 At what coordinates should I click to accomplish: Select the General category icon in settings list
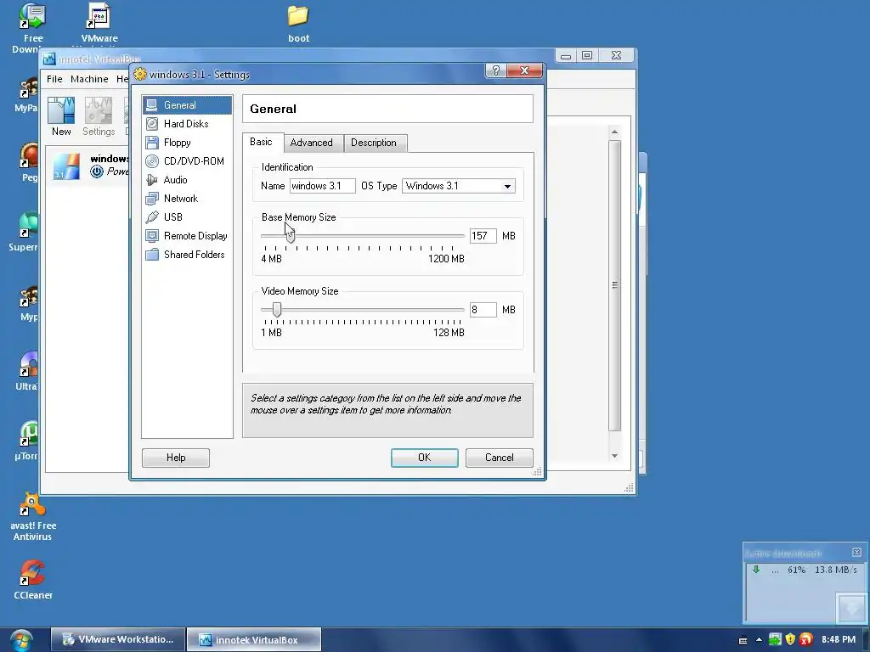151,104
